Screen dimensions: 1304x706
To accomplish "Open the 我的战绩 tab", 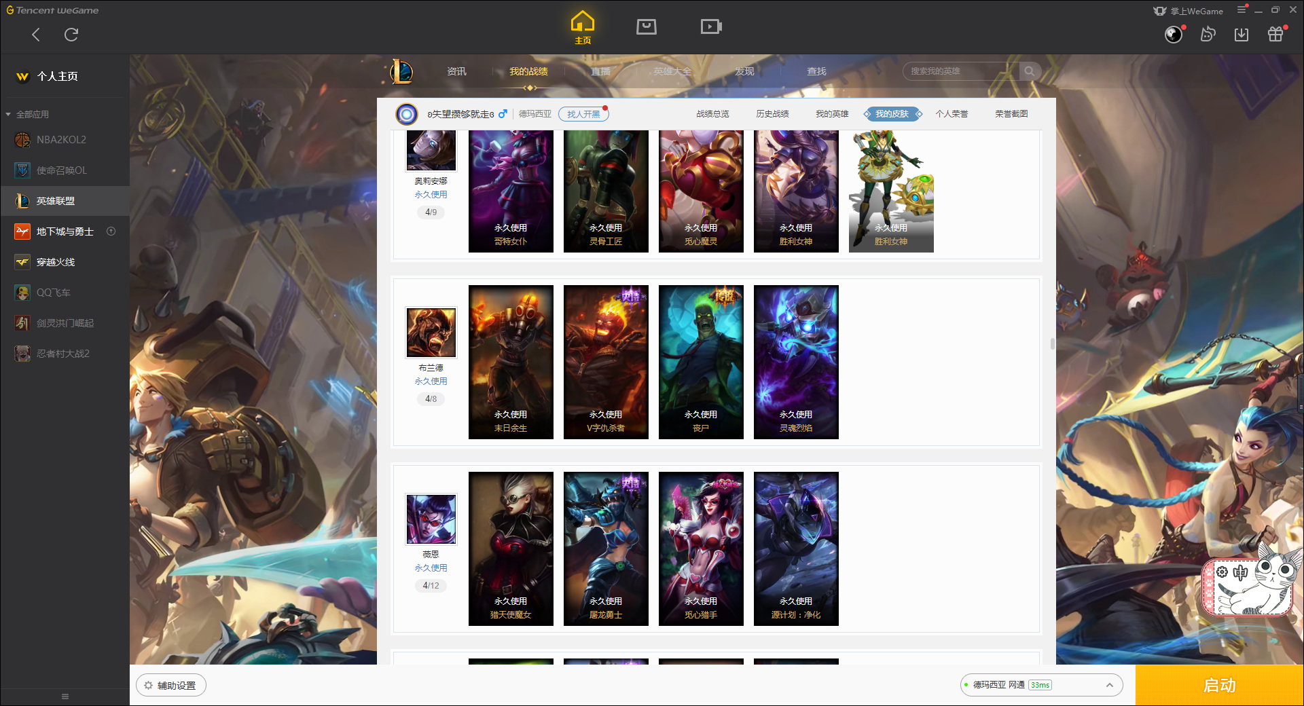I will click(528, 71).
